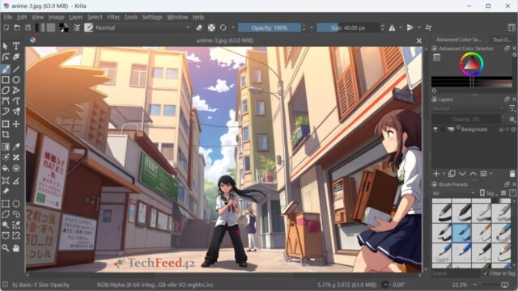
Task: Switch to Advanced Color Selector tab
Action: (x=458, y=40)
